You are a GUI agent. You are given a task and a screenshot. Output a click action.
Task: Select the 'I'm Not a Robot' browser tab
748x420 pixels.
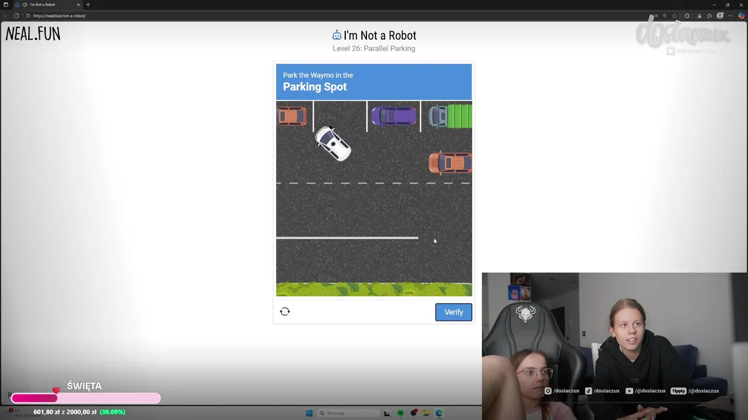point(47,5)
